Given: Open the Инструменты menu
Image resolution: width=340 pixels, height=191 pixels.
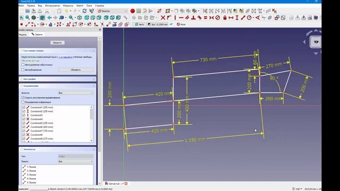Looking at the screenshot, I should (52, 6).
